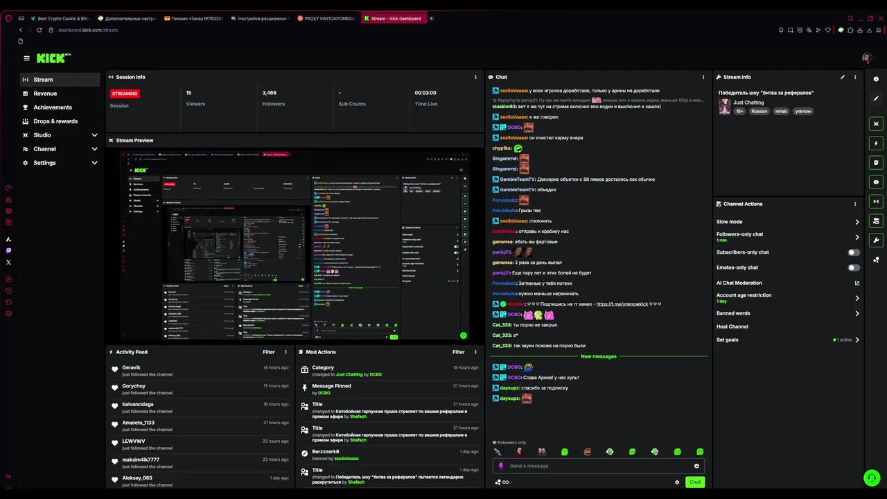Click the Stream info edit pencil icon
The width and height of the screenshot is (887, 499).
coord(843,77)
